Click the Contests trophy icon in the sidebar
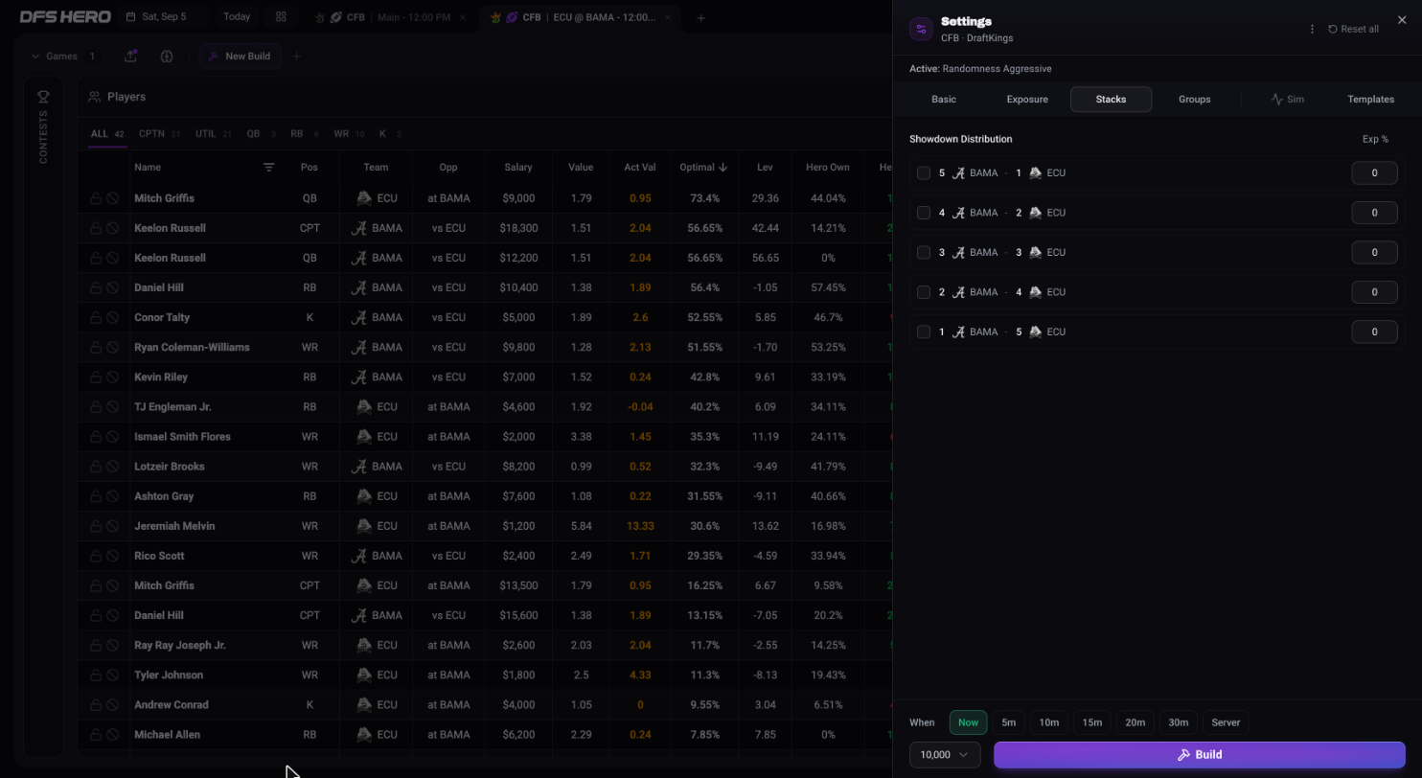The height and width of the screenshot is (778, 1422). 43,97
